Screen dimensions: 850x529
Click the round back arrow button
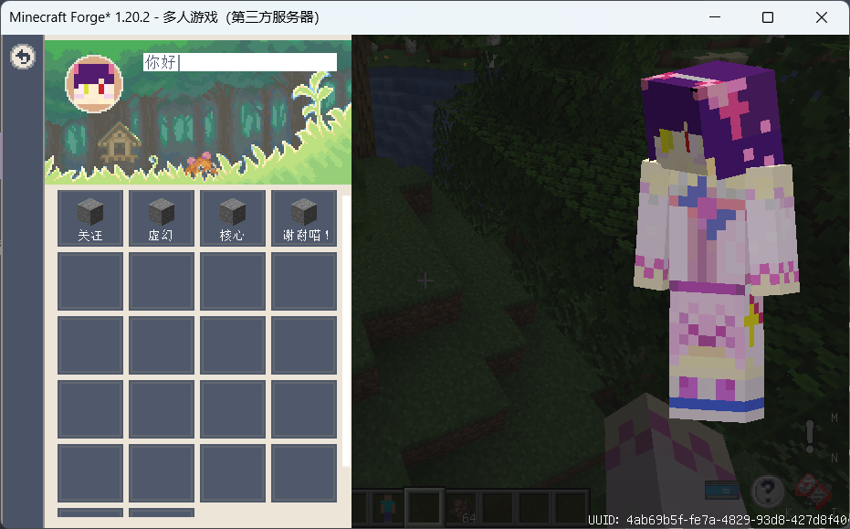[x=23, y=57]
